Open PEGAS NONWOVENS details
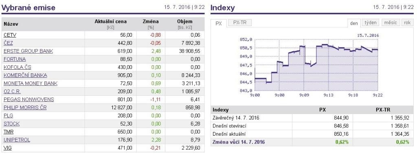The width and height of the screenshot is (417, 154). [x=29, y=99]
